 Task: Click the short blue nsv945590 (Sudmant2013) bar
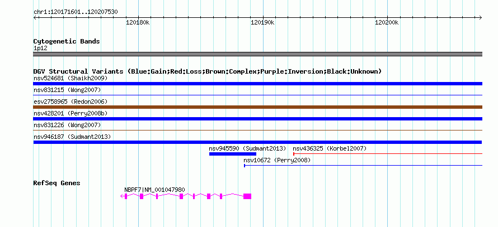pyautogui.click(x=232, y=154)
